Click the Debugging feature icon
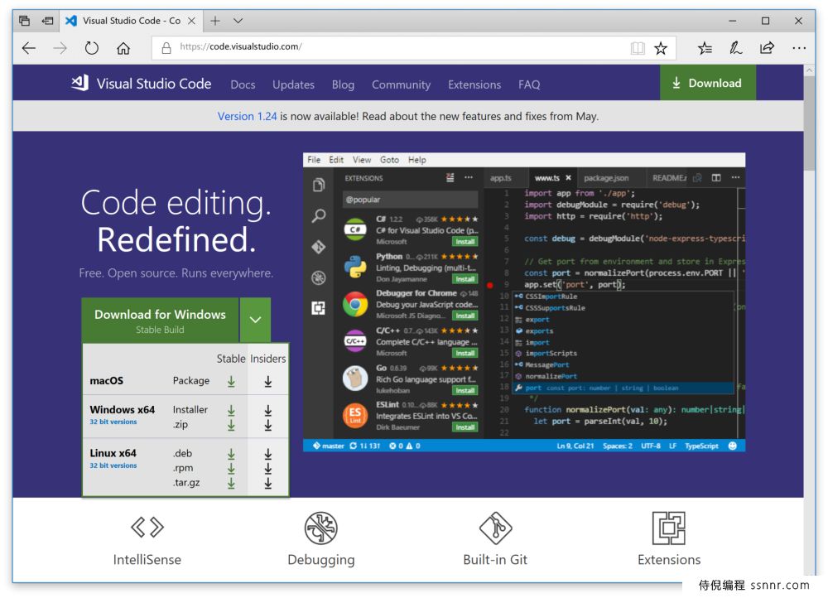 (x=321, y=528)
